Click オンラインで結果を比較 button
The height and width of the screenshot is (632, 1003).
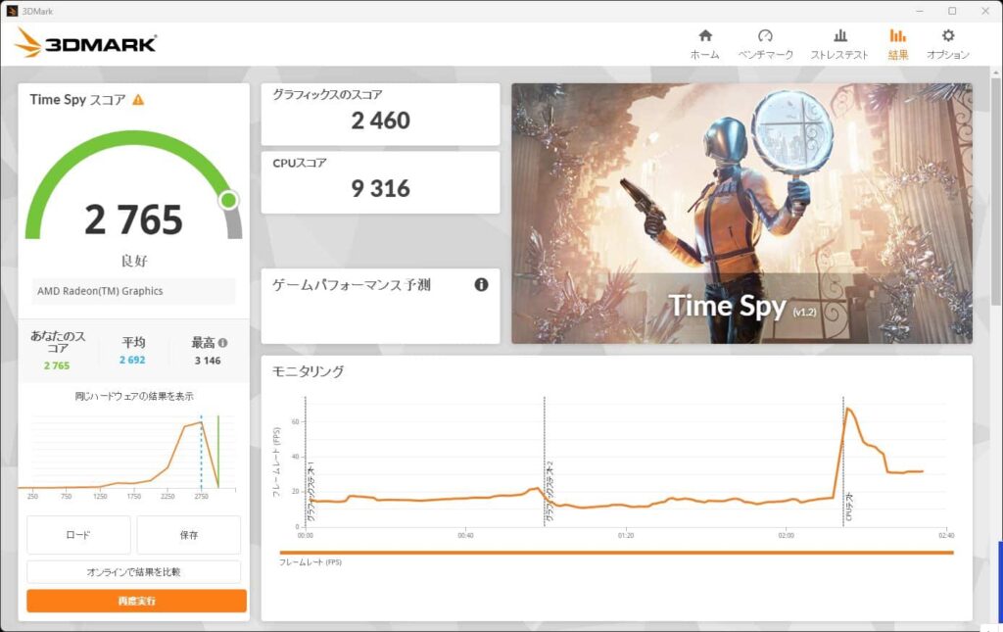tap(133, 572)
